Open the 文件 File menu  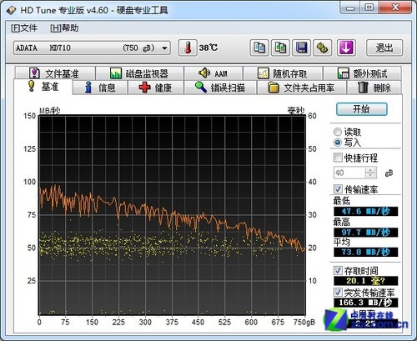24,28
